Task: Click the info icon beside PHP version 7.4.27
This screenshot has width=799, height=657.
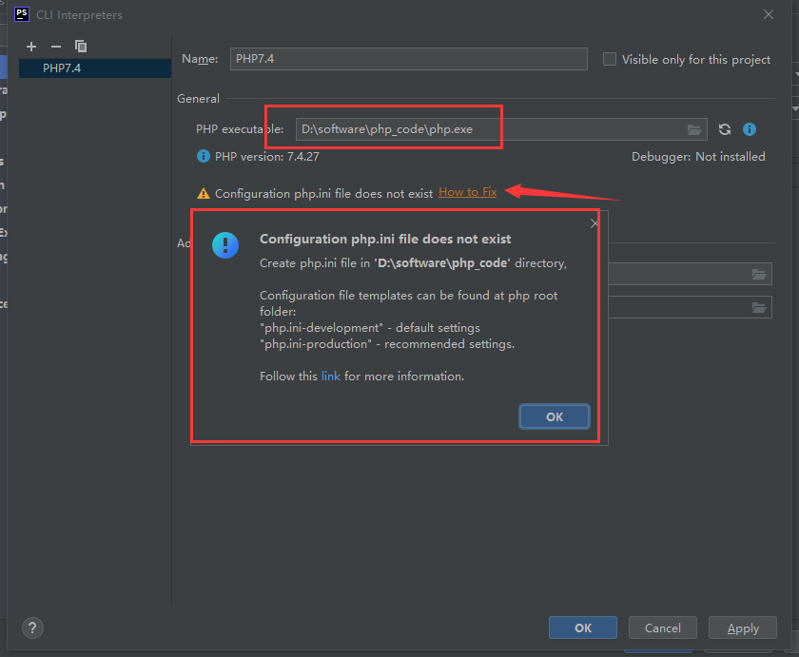Action: pyautogui.click(x=203, y=157)
